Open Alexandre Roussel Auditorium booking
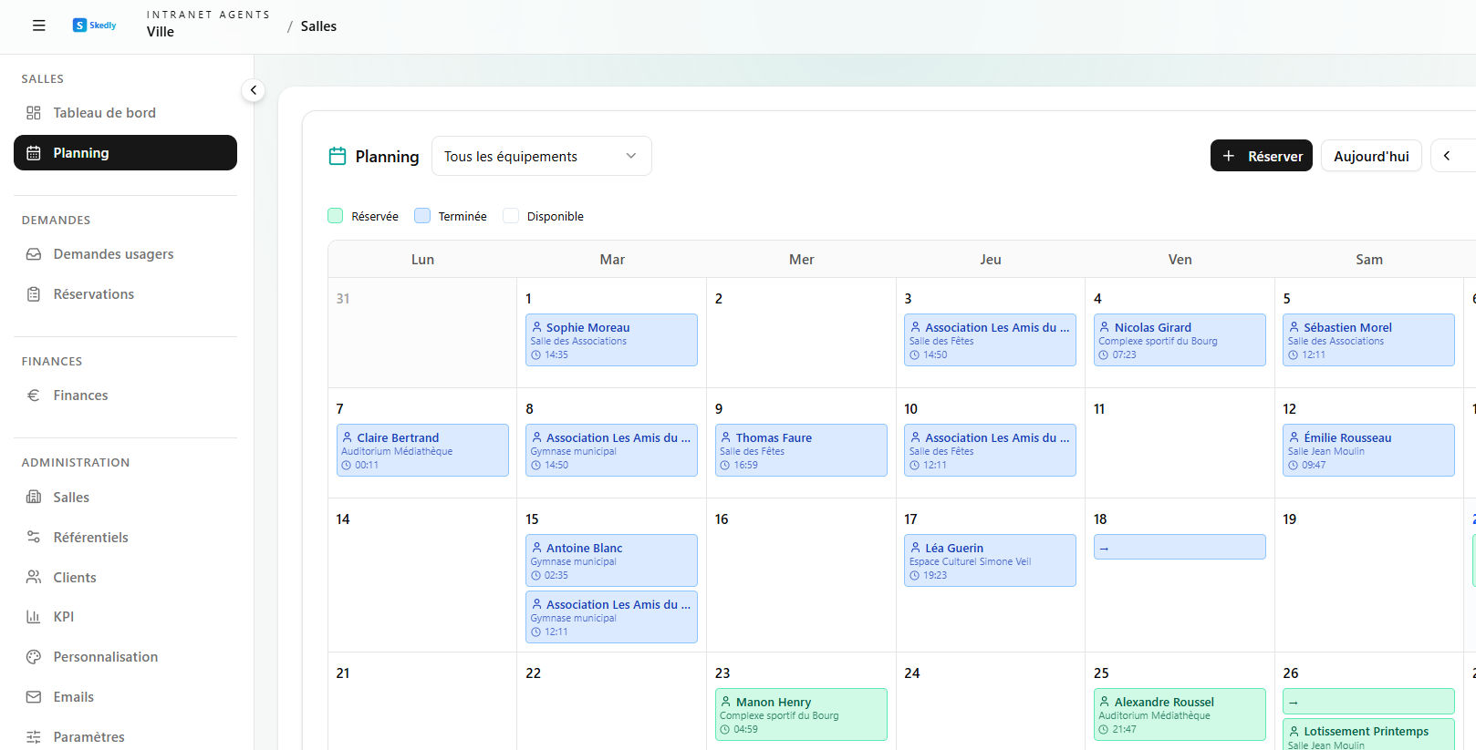1476x750 pixels. coord(1180,714)
